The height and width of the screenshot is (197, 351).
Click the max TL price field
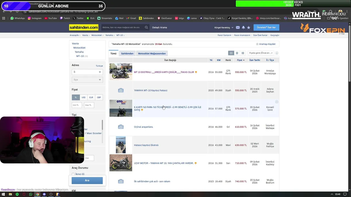click(x=89, y=105)
